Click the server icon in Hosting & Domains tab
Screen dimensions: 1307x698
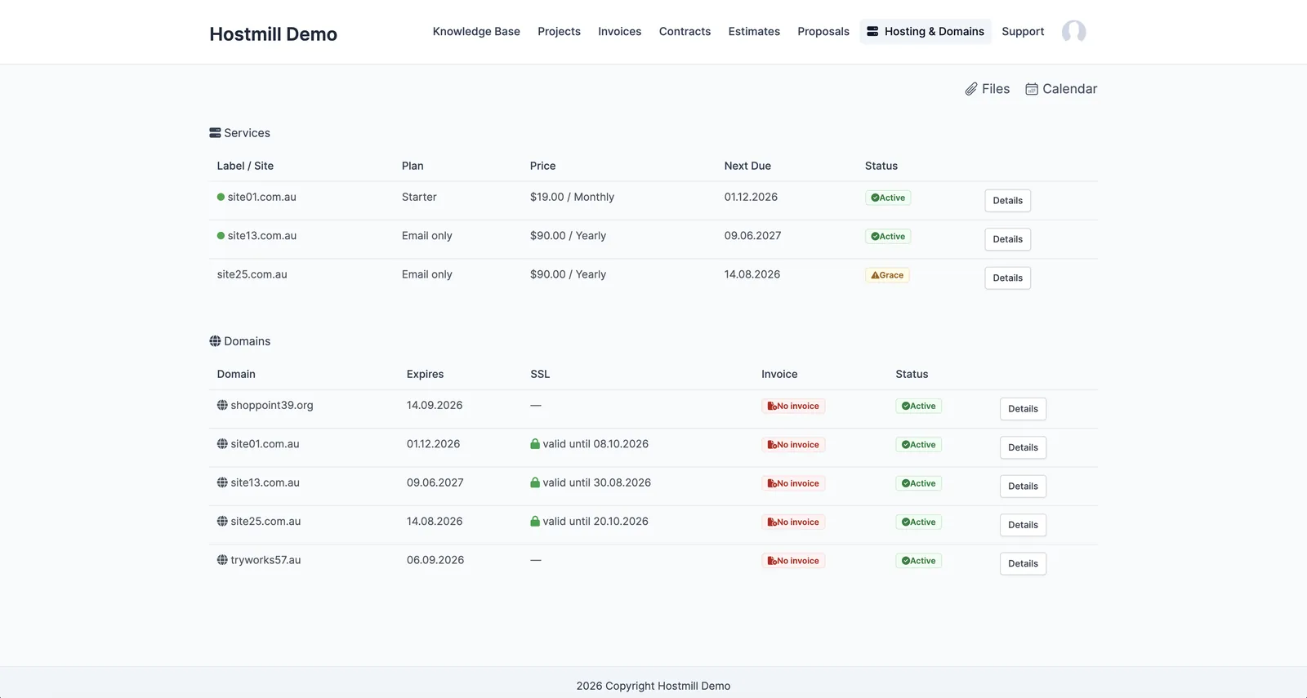(x=872, y=31)
